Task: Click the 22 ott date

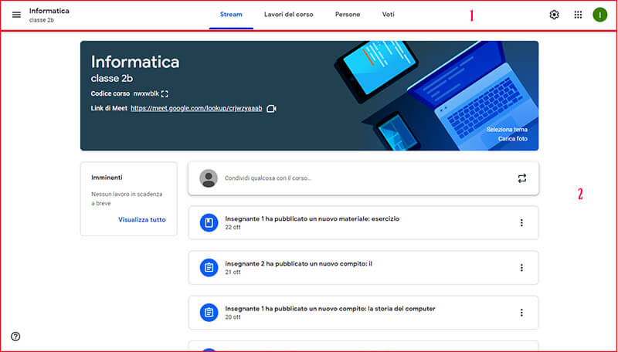Action: pos(233,227)
